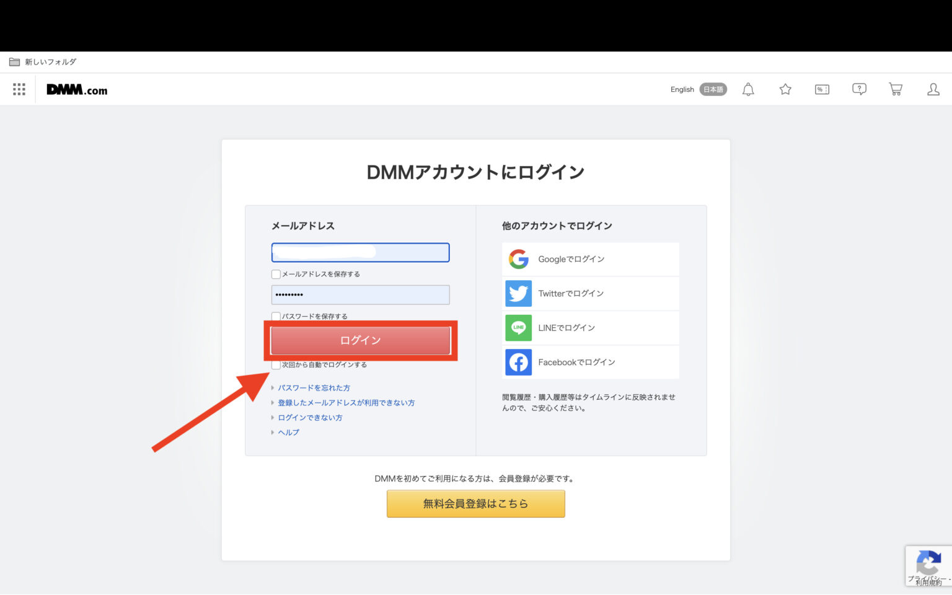Check メールアドレスを保存する

[275, 273]
